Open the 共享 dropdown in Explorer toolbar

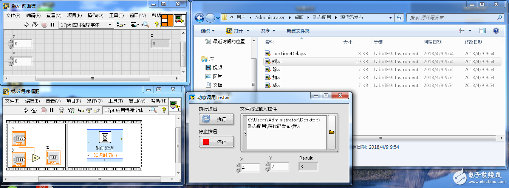pos(268,31)
